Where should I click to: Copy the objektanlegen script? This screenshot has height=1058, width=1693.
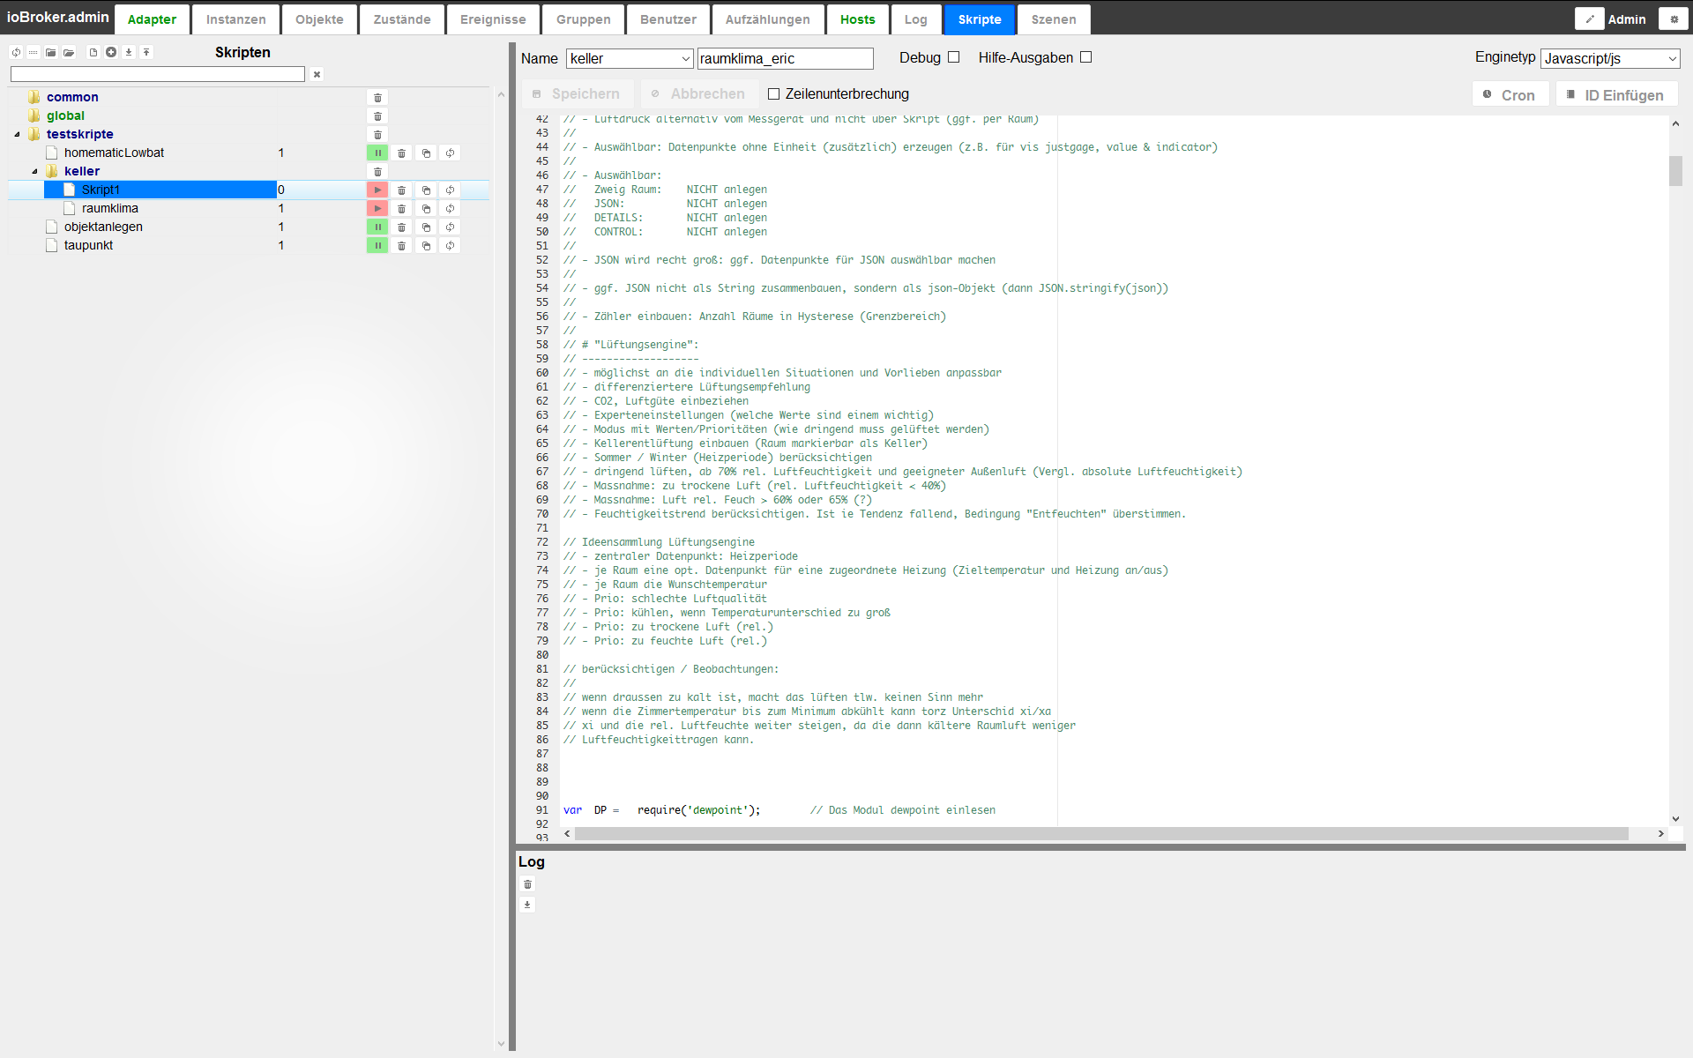tap(426, 227)
